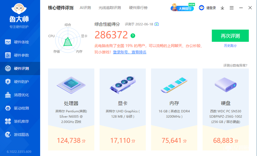Start benchmark with 再次评测 button
This screenshot has width=257, height=156.
[x=230, y=36]
